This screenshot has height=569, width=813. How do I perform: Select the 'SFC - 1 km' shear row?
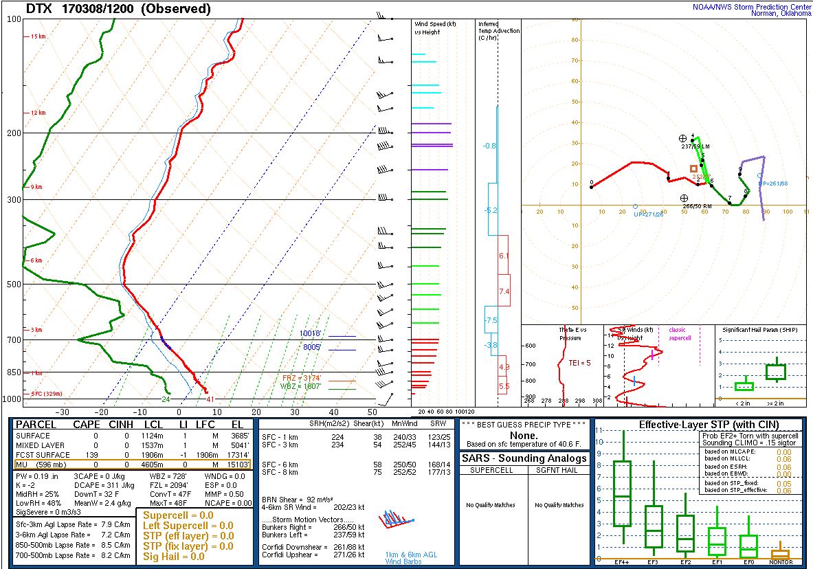tap(357, 437)
